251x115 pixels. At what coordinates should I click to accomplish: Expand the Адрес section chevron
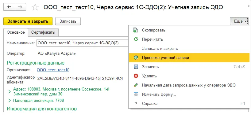(10, 91)
